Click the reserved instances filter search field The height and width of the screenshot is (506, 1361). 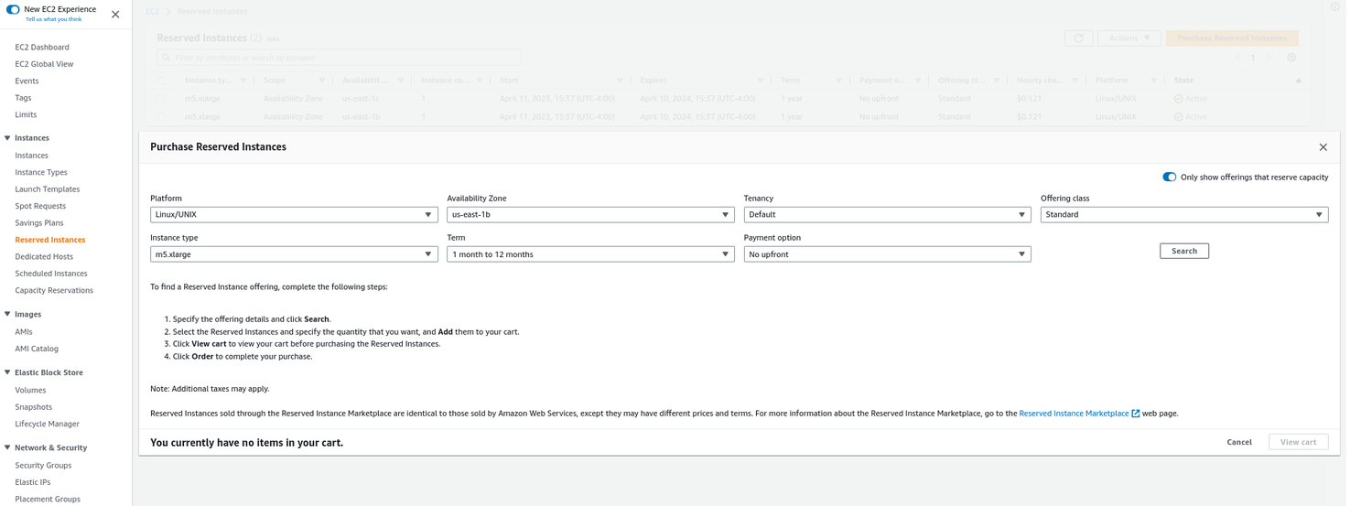[339, 58]
